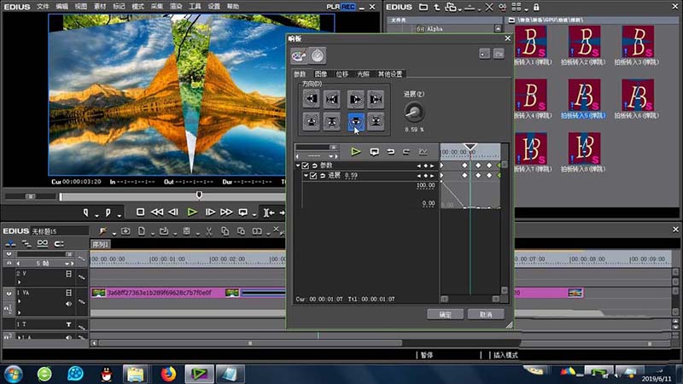Click the save project icon in the timeline toolbar
683x384 pixels.
(x=186, y=231)
